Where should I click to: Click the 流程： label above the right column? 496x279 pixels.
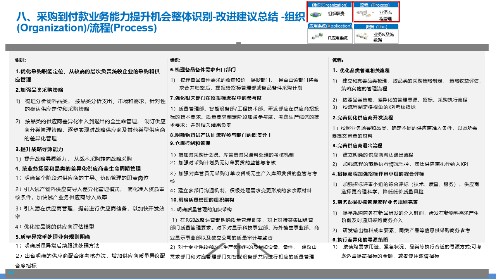tap(338, 60)
